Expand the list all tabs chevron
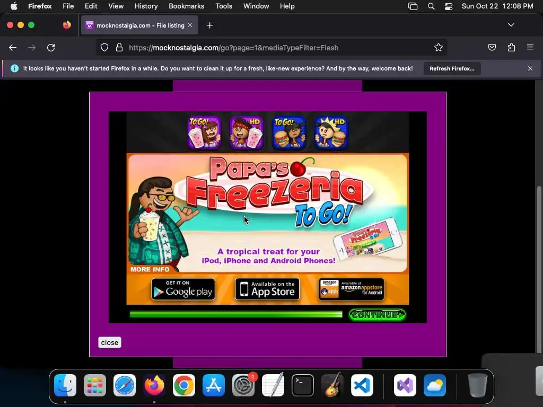The image size is (543, 407). (x=511, y=25)
